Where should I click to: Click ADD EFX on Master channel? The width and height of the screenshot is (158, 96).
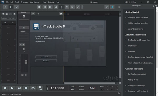23,32
